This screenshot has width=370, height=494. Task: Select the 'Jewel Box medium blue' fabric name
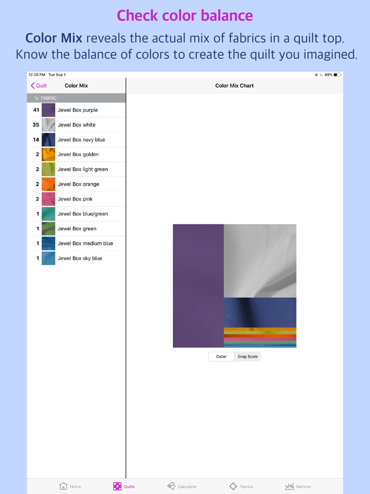pos(85,243)
